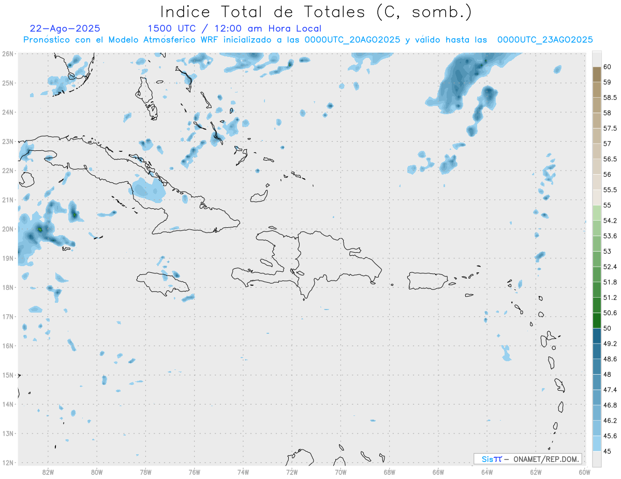Screen dimensions: 621x479
Task: Click the 72W longitude axis label
Action: click(292, 472)
